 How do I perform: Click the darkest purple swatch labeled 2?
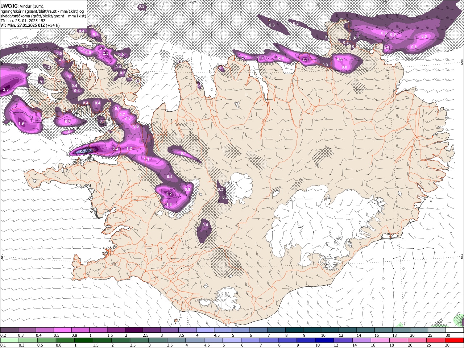tap(134, 330)
